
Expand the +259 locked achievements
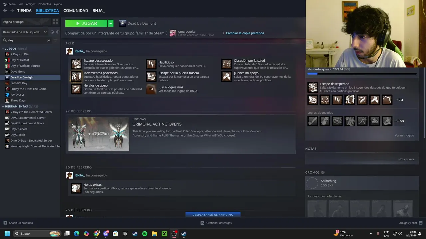point(399,121)
